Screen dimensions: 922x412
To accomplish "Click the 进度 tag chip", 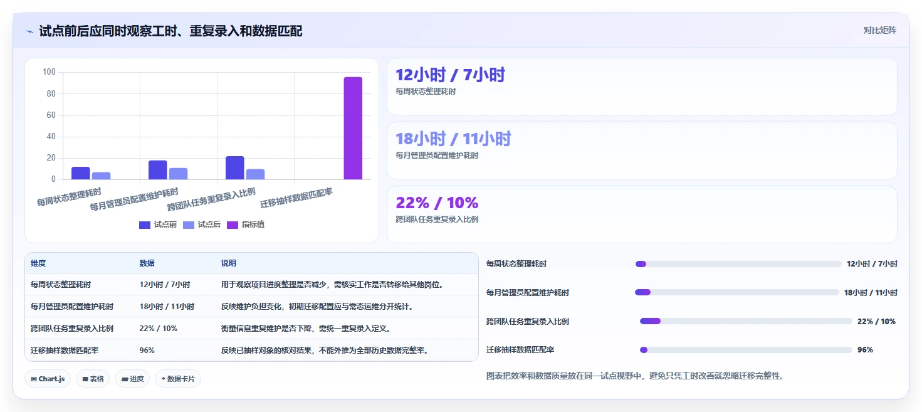I will click(x=132, y=379).
